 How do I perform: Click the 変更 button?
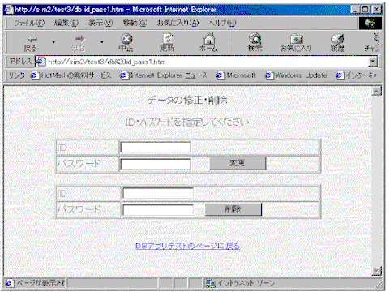pyautogui.click(x=237, y=164)
